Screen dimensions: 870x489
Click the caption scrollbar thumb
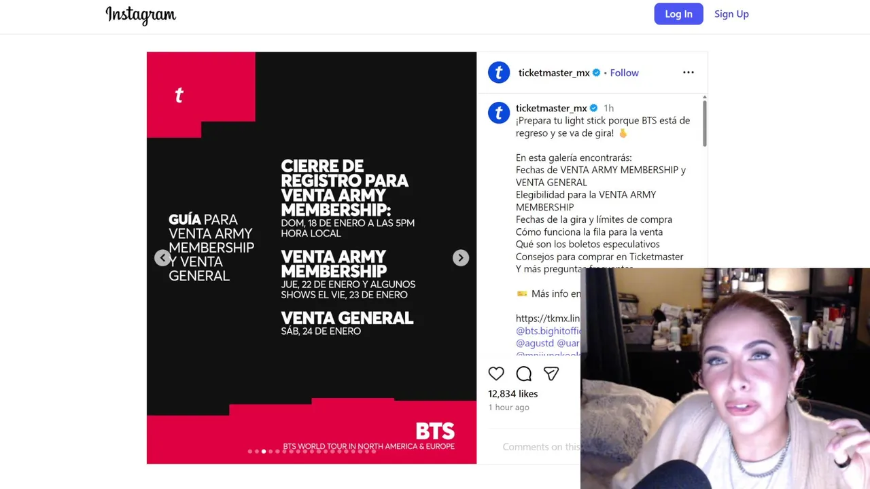[x=704, y=122]
